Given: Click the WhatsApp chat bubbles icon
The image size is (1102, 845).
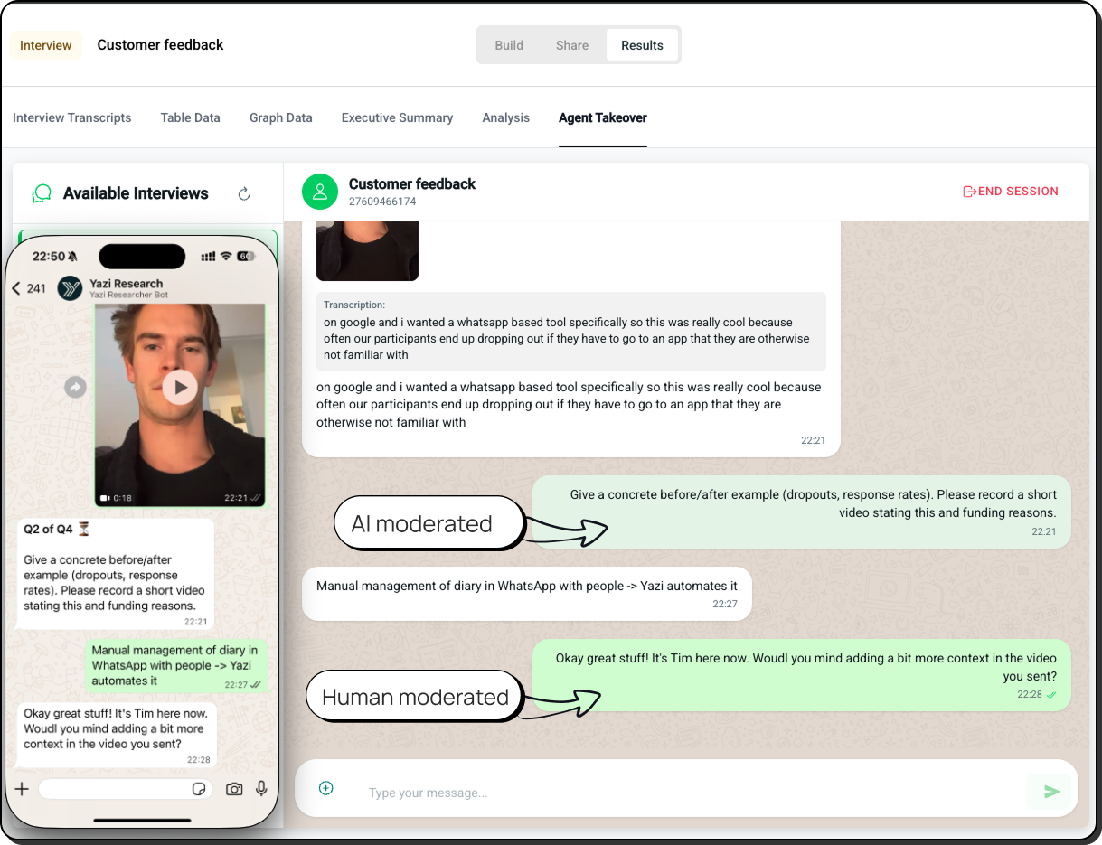Looking at the screenshot, I should point(42,193).
